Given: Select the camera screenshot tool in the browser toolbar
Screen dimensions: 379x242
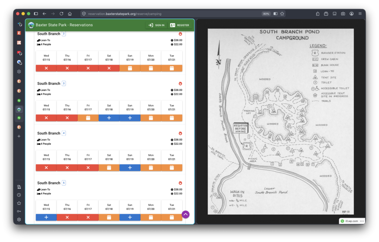Looking at the screenshot, I should point(343,13).
